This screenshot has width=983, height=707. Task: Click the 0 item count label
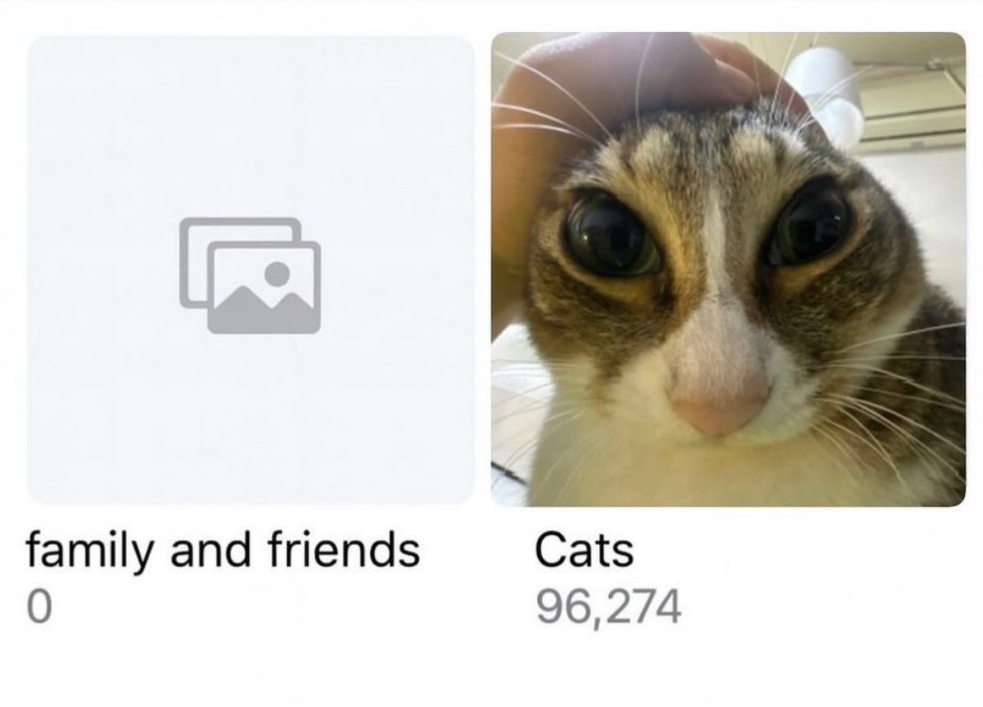38,606
